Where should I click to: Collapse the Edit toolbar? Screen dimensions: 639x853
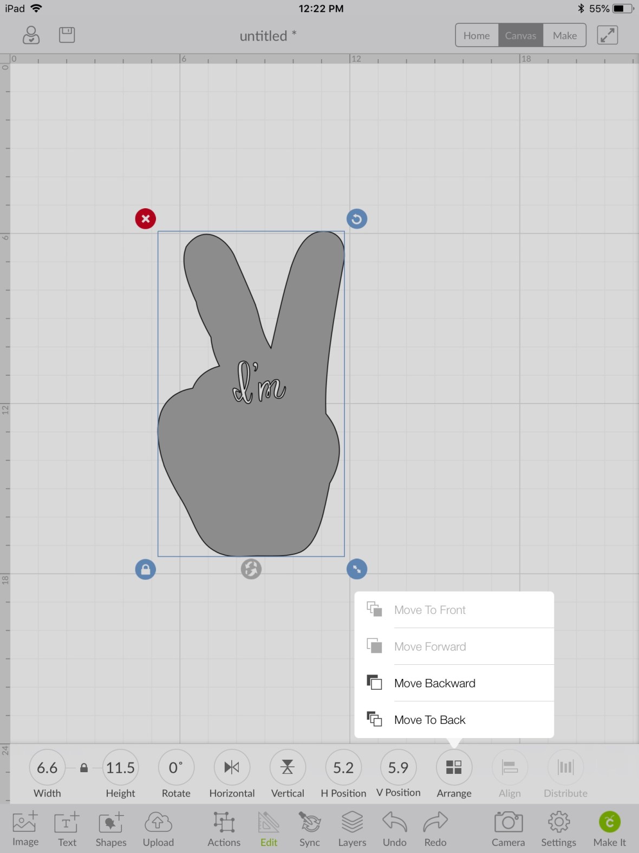[x=269, y=828]
